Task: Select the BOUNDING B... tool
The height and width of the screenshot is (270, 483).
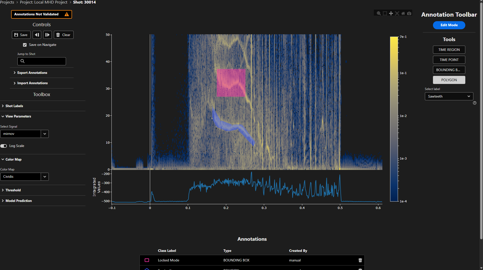Action: (x=449, y=70)
